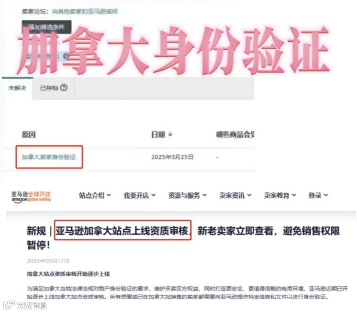
Task: Expand the 我要开店 dropdown menu
Action: pos(140,195)
